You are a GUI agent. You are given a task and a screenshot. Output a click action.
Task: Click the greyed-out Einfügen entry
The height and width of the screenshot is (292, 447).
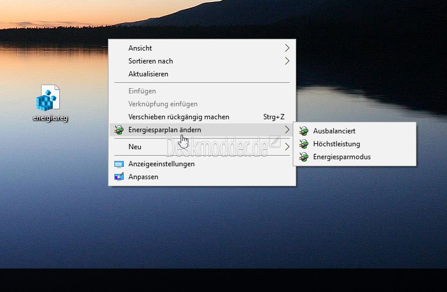[142, 91]
